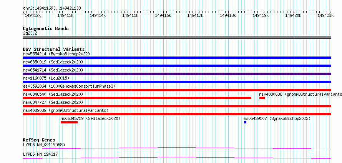The height and width of the screenshot is (163, 342).
Task: Click the short red nsv4080636 bar
Action: pos(262,98)
